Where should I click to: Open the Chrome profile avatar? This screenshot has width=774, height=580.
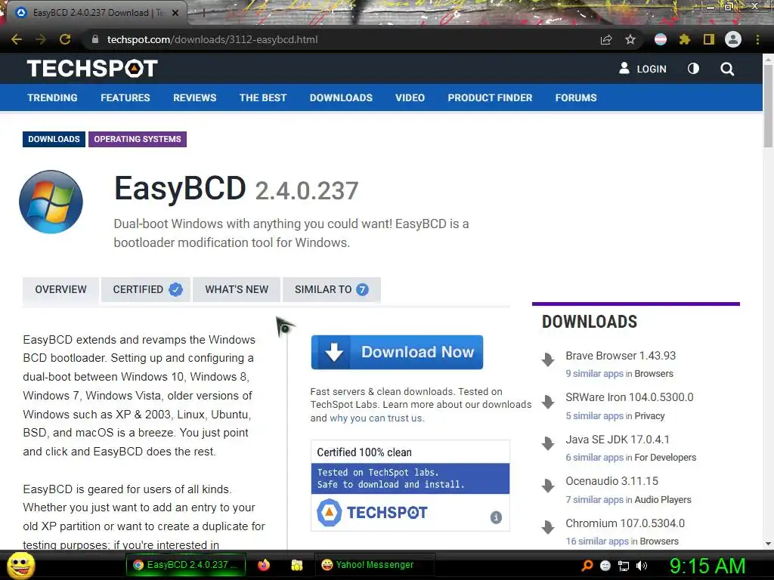click(733, 39)
